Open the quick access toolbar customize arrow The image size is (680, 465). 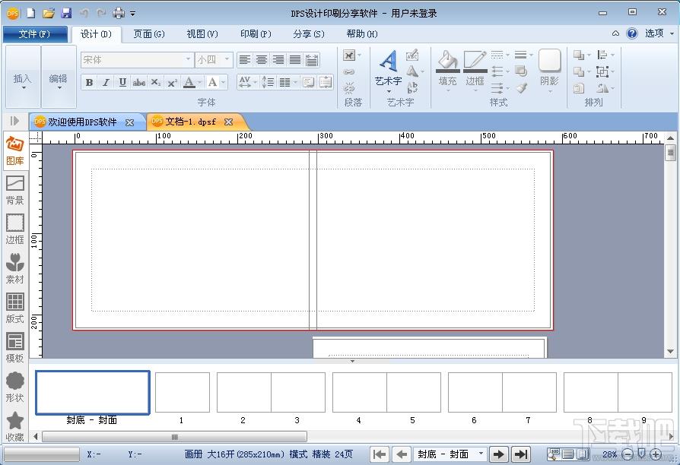point(132,14)
